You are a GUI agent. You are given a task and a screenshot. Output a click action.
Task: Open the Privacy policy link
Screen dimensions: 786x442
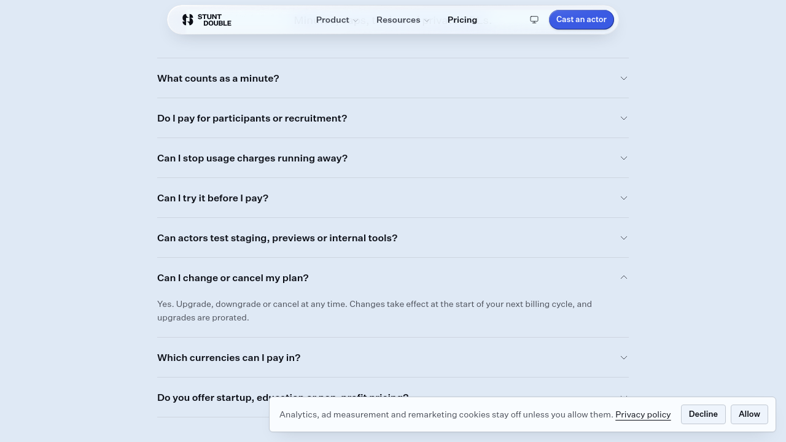point(643,414)
